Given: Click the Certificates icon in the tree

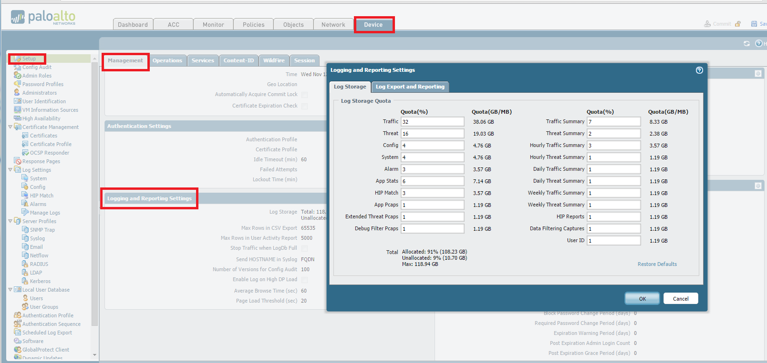Looking at the screenshot, I should click(25, 136).
